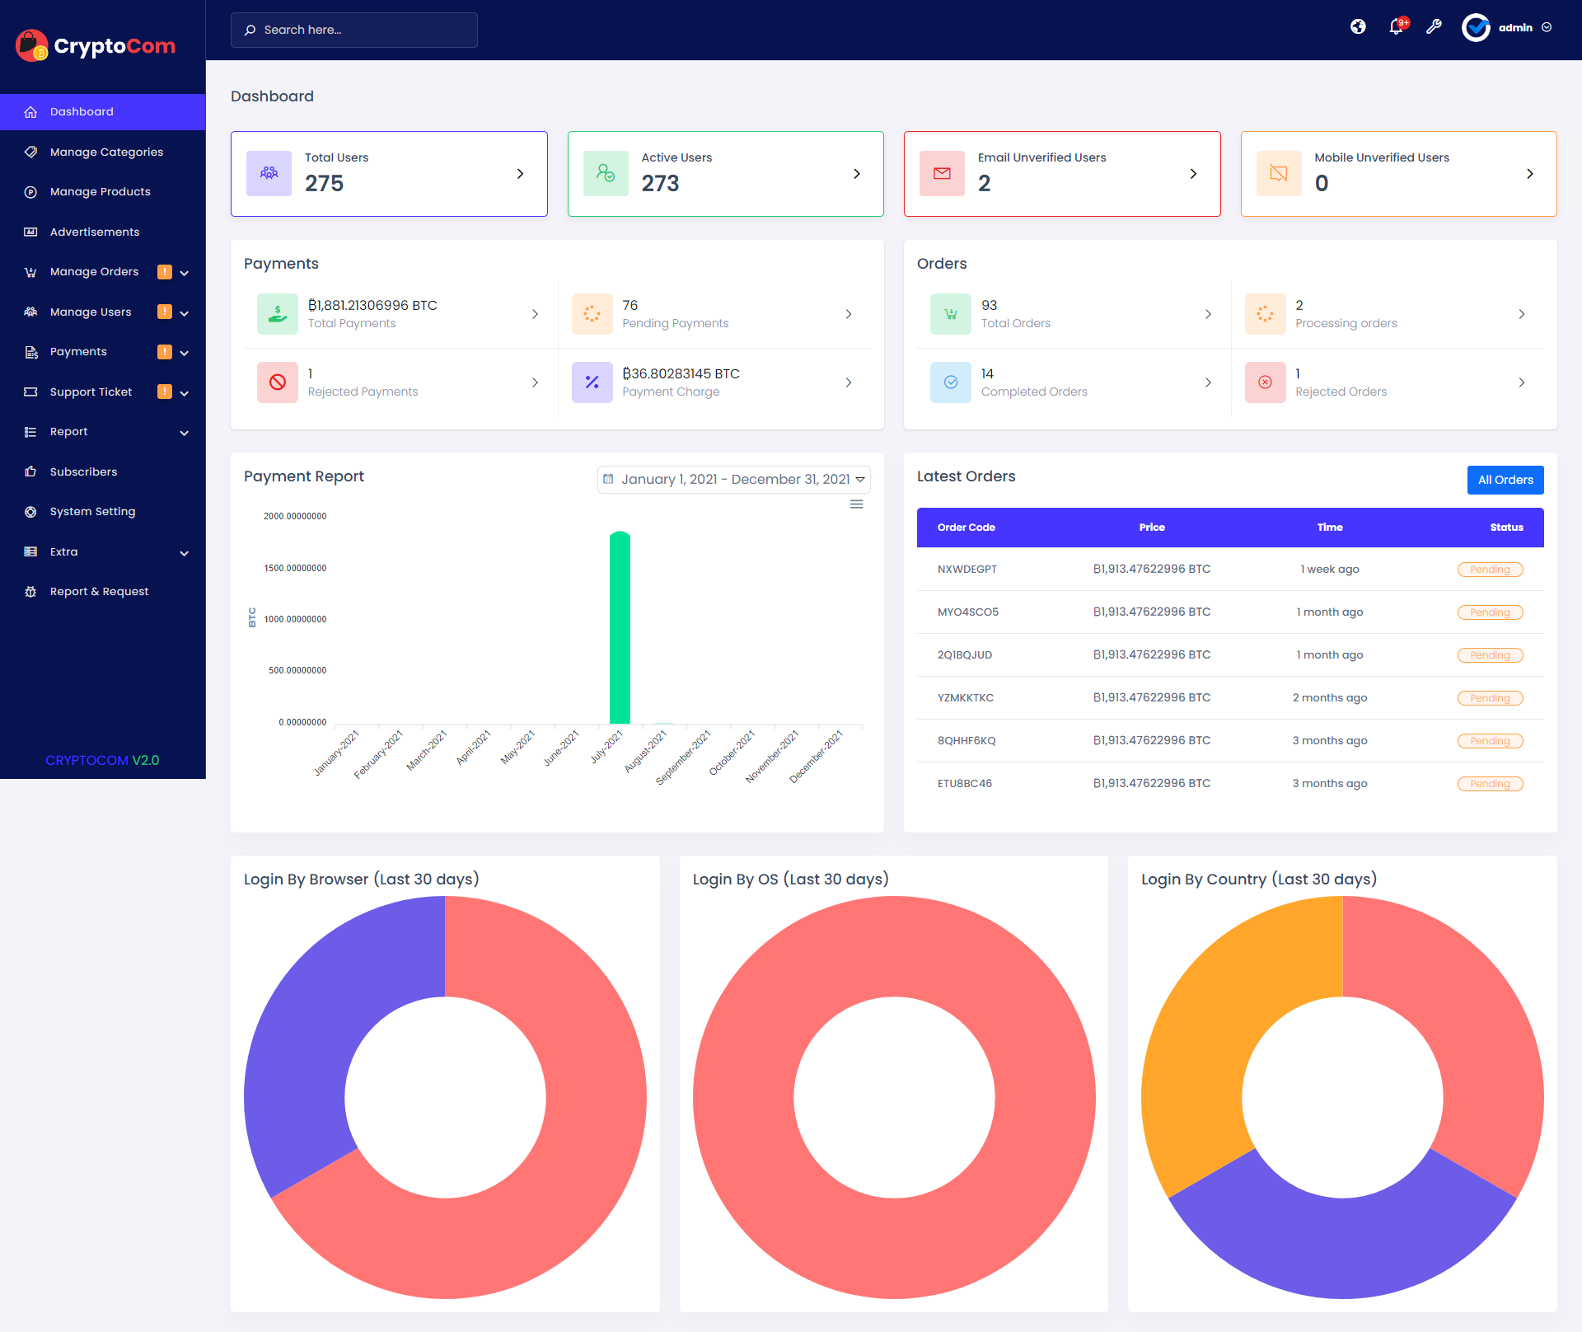Expand the Manage Orders submenu
Image resolution: width=1582 pixels, height=1332 pixels.
click(185, 273)
